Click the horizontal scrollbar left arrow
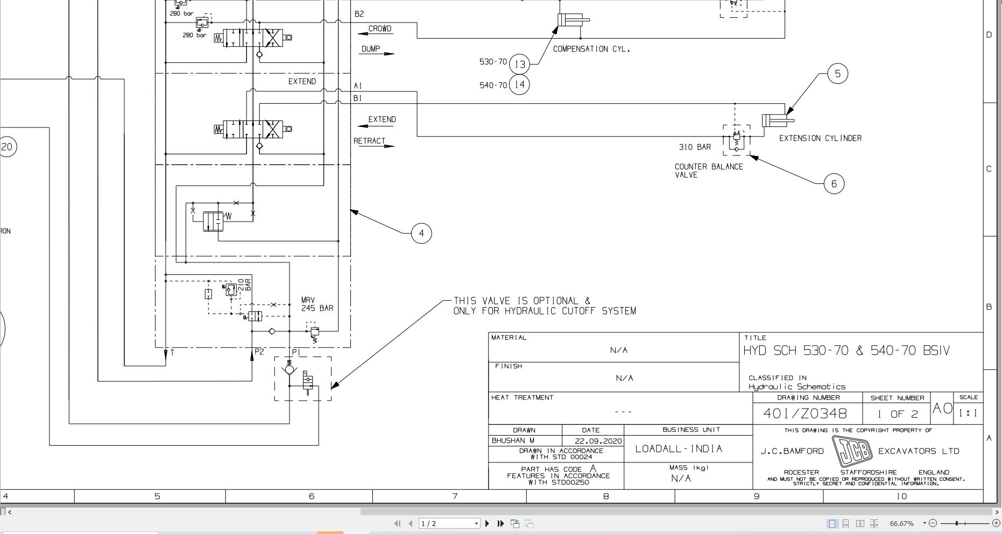The height and width of the screenshot is (534, 1002). point(10,512)
